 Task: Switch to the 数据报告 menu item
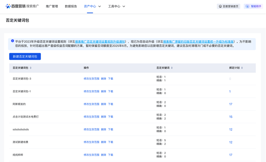point(71,6)
